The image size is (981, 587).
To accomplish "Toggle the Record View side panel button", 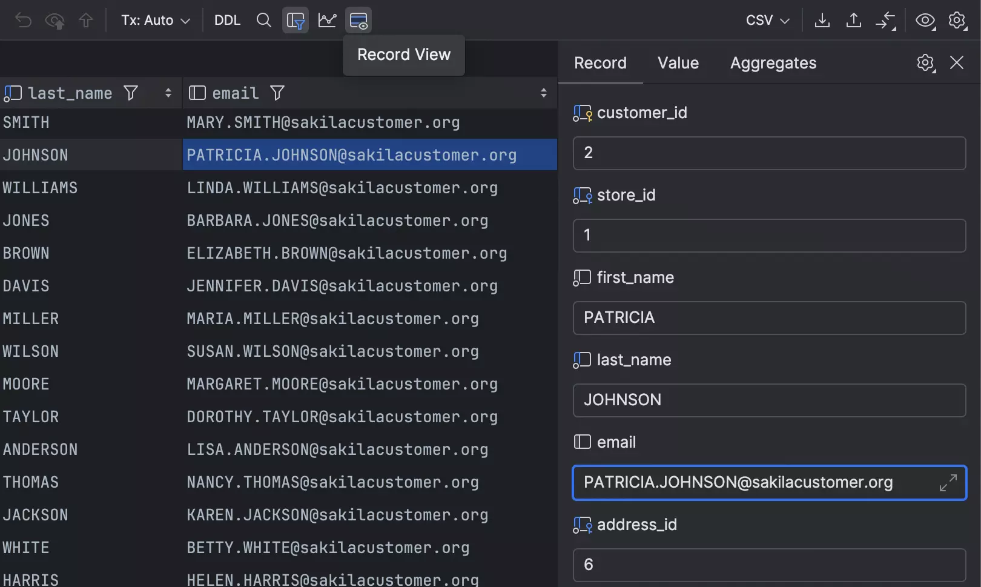I will point(358,21).
